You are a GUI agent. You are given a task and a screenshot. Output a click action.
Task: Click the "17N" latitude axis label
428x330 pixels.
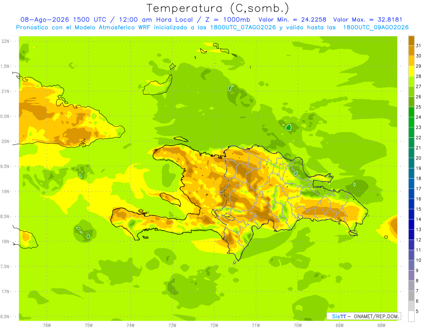(x=6, y=292)
